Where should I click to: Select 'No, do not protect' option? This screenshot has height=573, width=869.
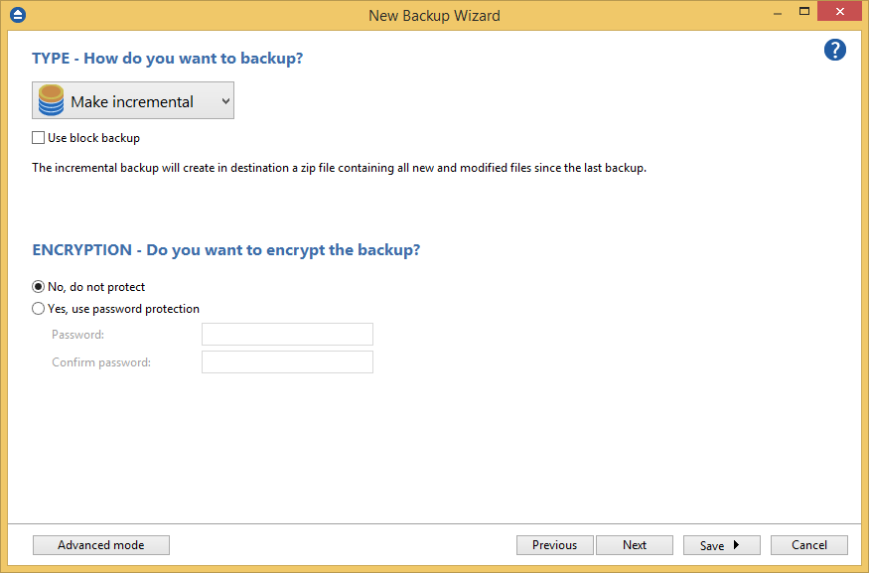click(x=37, y=286)
